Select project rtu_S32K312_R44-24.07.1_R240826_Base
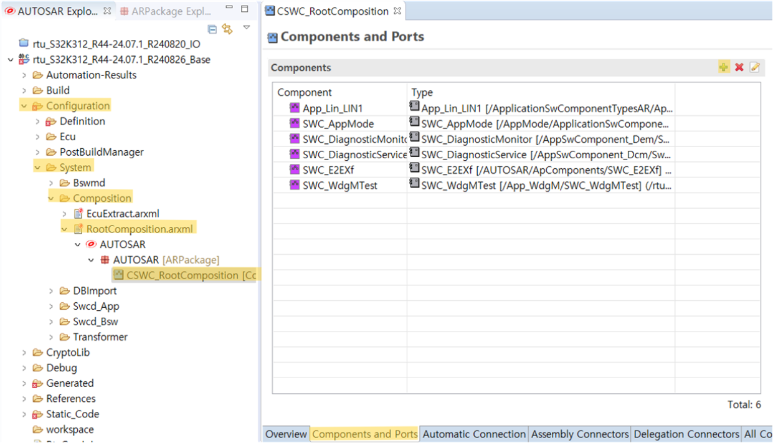 [x=121, y=60]
